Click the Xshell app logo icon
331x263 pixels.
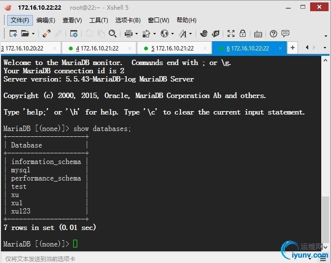8,7
